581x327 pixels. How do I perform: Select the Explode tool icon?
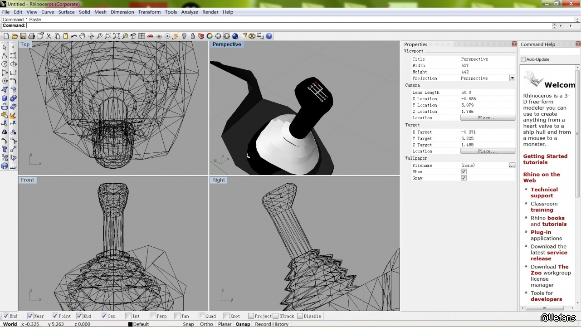(x=13, y=116)
